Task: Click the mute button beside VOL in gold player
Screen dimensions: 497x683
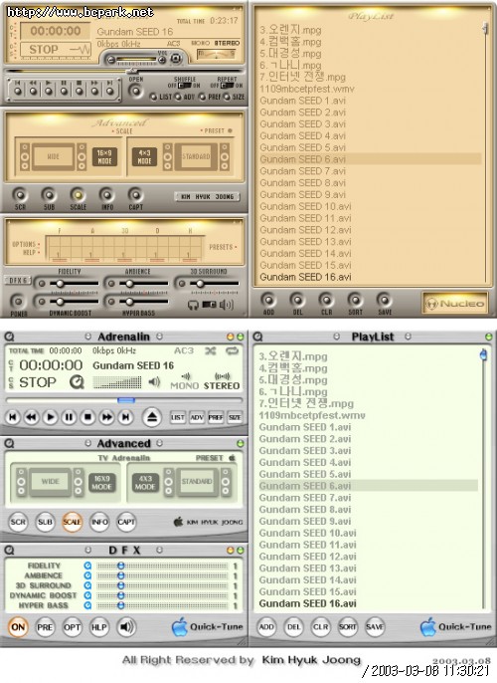Action: point(175,59)
